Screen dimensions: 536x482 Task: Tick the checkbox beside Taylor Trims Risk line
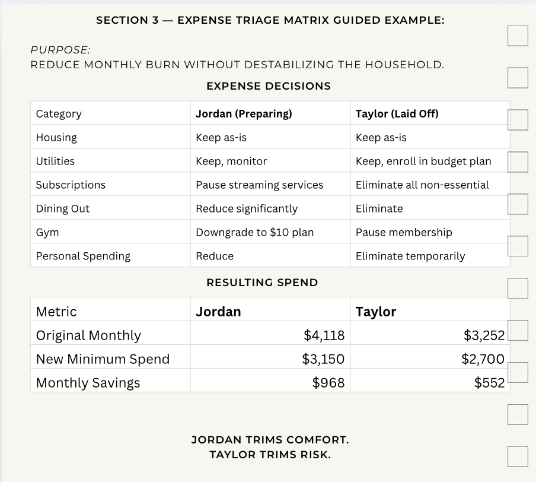pos(518,456)
